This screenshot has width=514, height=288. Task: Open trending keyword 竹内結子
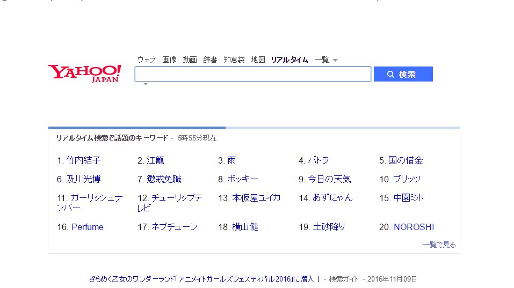(x=84, y=160)
